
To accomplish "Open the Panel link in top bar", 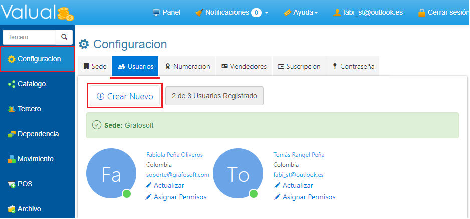I will tap(166, 12).
